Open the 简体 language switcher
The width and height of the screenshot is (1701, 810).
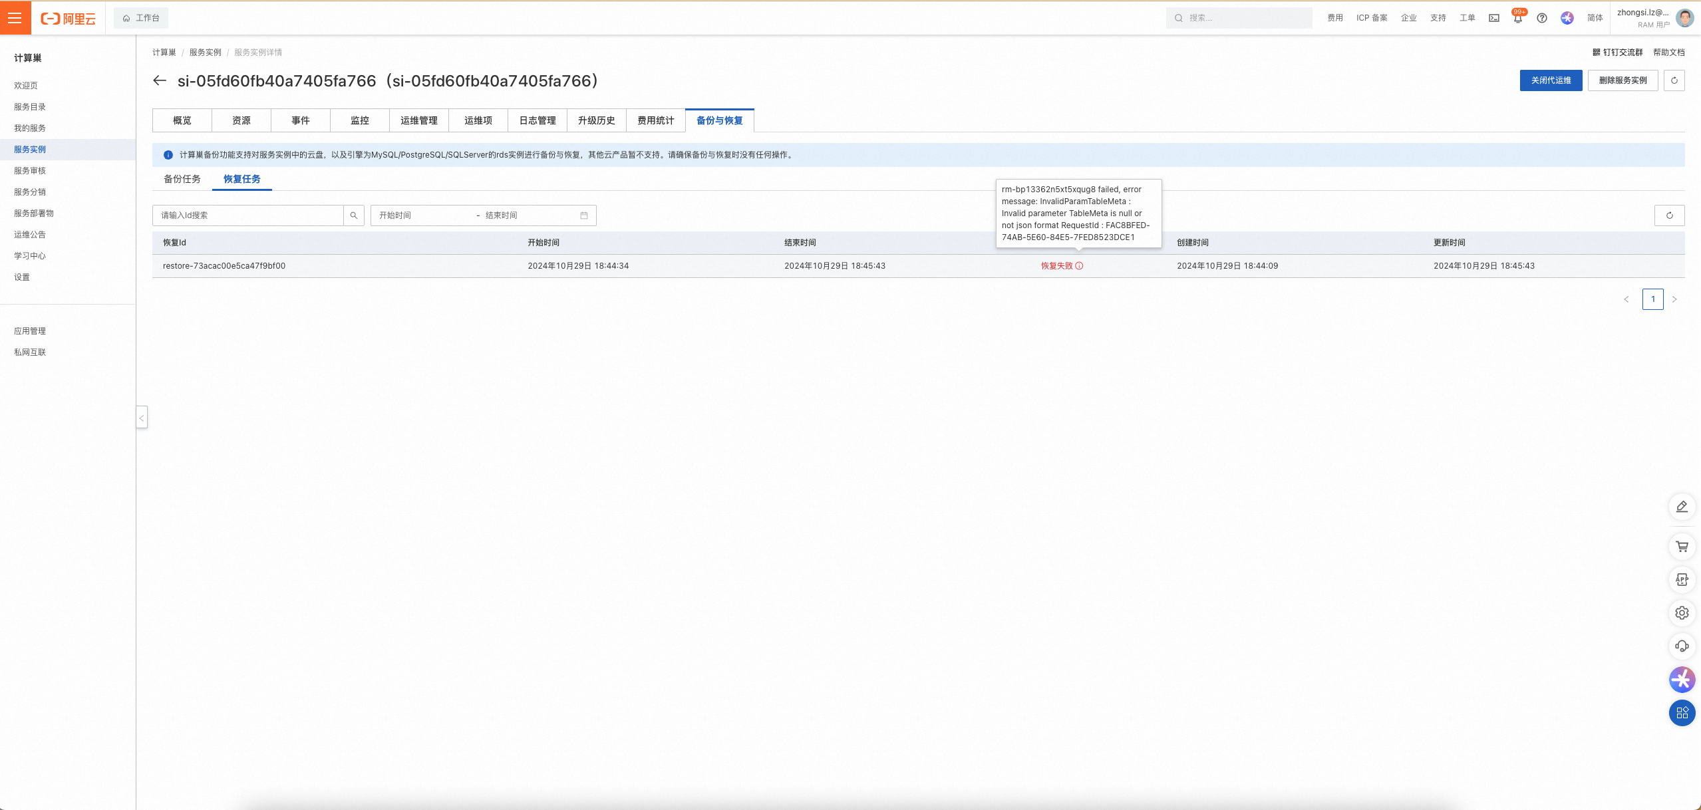pos(1595,18)
